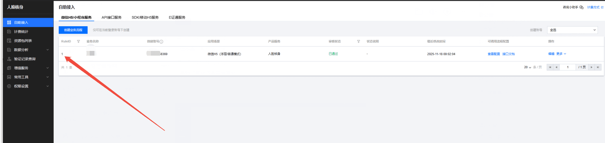Expand the 增值服务 submenu chevron
Viewport: 605px width, 143px height.
(x=47, y=68)
